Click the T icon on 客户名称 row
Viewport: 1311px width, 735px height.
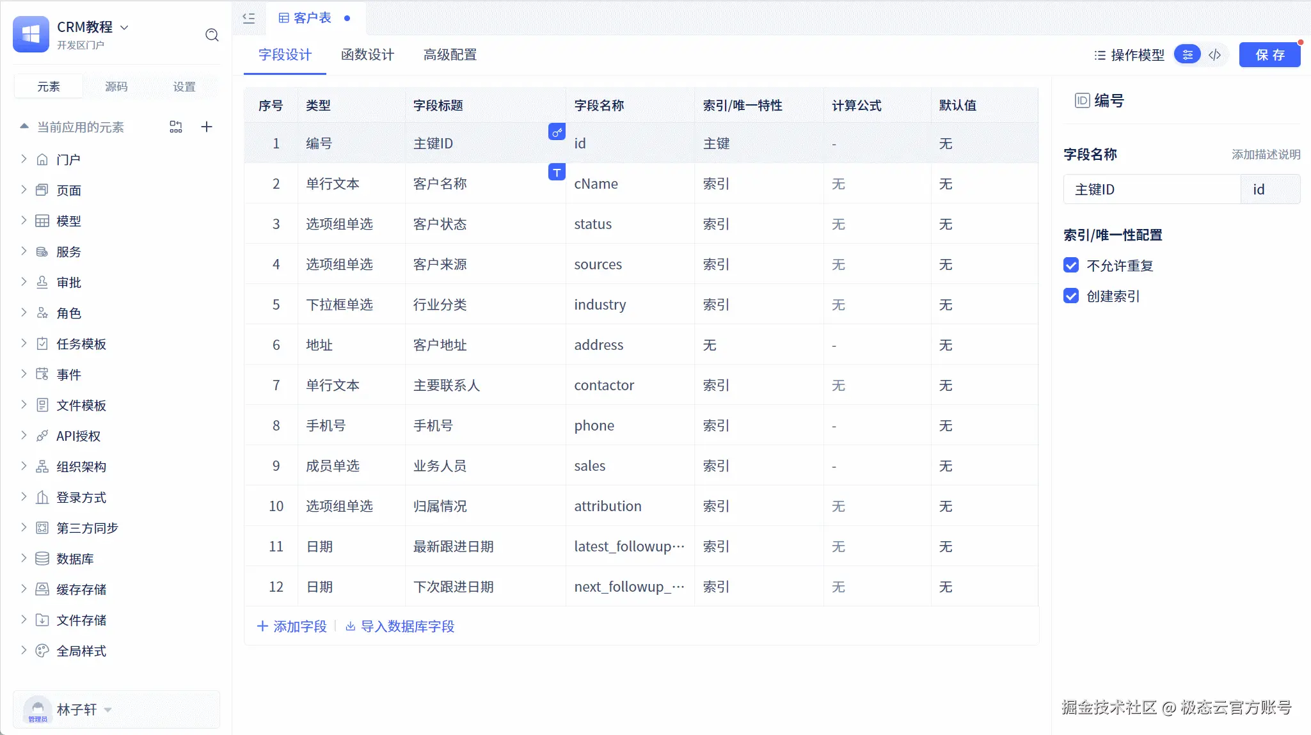557,172
